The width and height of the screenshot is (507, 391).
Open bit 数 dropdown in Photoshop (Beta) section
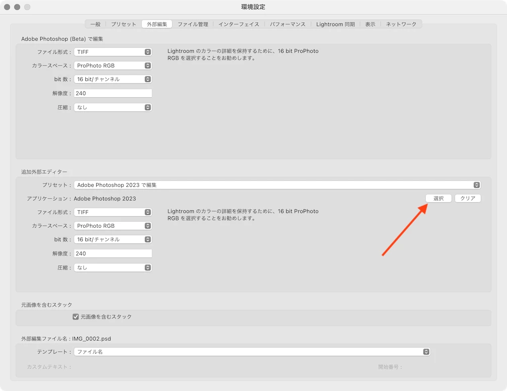pyautogui.click(x=113, y=79)
